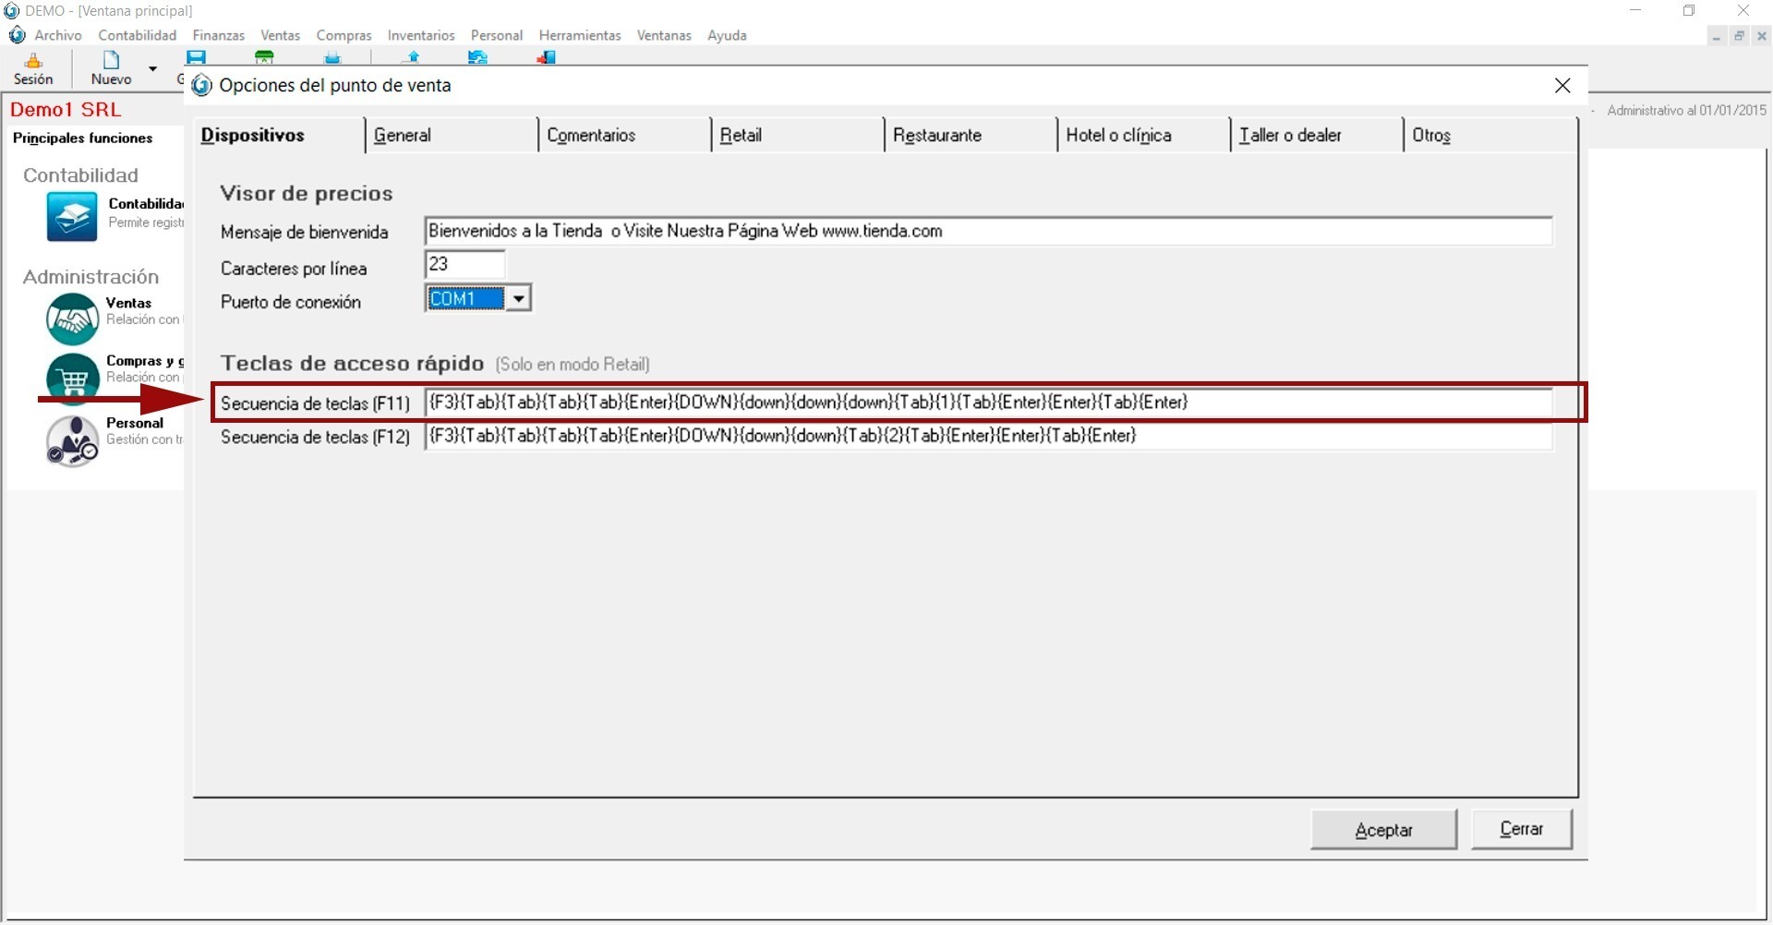Open the Contabilidad module icon
Screen dimensions: 1773x925
[x=72, y=217]
